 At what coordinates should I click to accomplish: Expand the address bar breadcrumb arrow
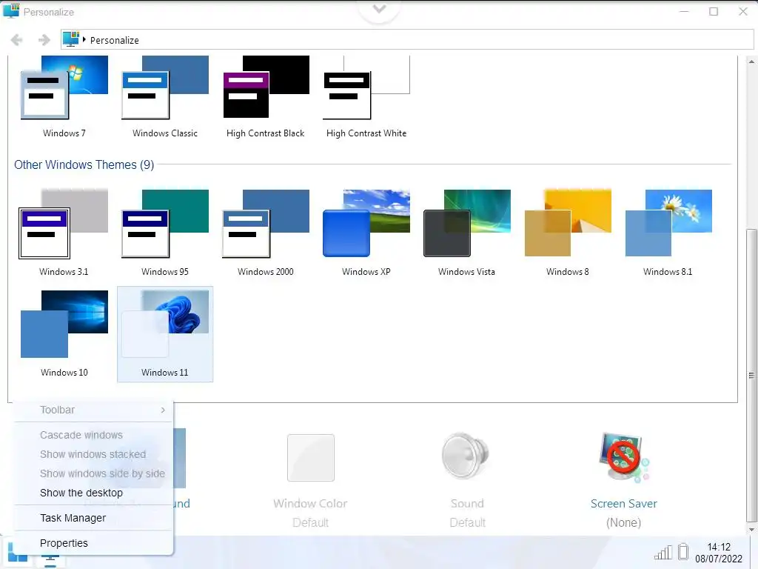click(x=84, y=40)
